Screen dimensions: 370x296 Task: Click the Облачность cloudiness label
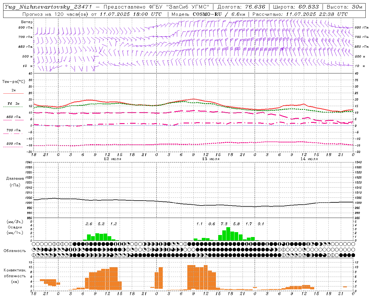pyautogui.click(x=15, y=251)
